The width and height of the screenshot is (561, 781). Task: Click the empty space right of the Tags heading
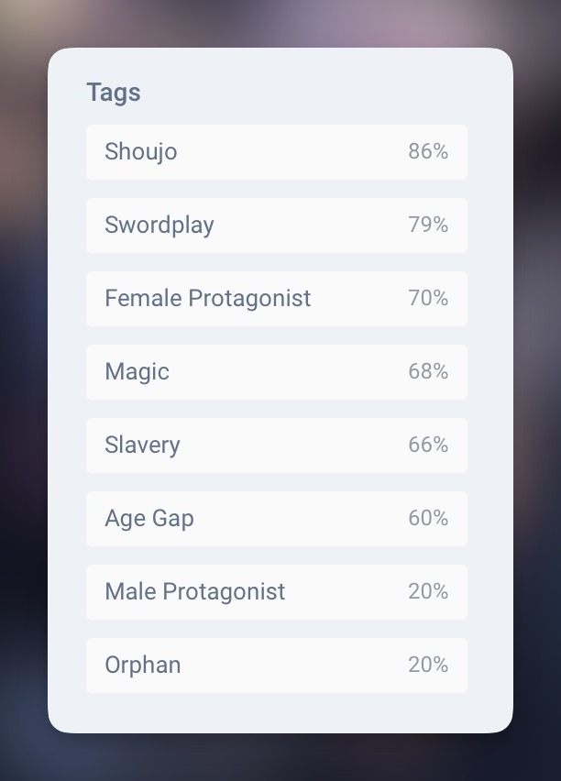304,93
